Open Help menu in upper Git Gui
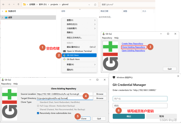Image resolution: width=181 pixels, height=124 pixels. pos(116,38)
